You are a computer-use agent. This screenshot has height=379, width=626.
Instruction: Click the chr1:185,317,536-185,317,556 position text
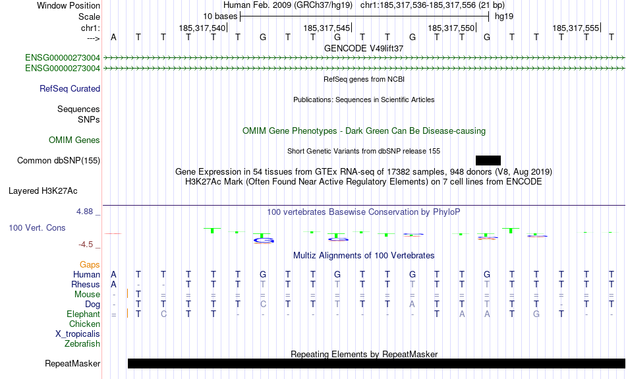[418, 5]
